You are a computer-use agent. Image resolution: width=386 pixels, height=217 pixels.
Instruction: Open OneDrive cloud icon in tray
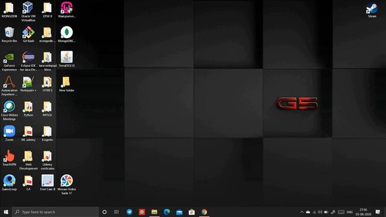click(x=308, y=212)
